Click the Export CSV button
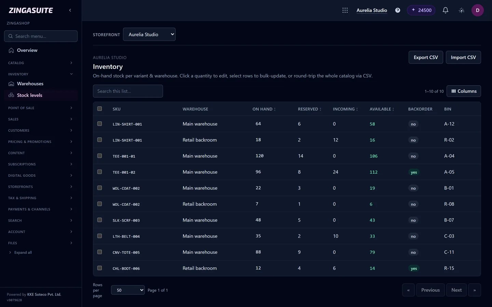Screen dimensions: 492x307 pos(426,57)
